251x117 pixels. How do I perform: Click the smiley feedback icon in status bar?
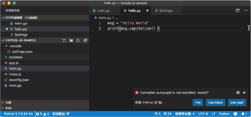235,114
